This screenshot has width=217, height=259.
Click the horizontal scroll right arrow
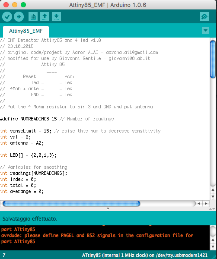(x=206, y=203)
